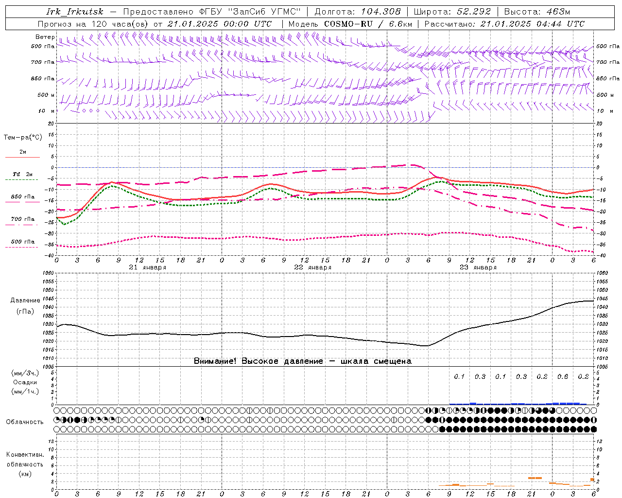The width and height of the screenshot is (622, 498).
Task: Click the solid line sample under 2м legend
Action: tap(22, 158)
